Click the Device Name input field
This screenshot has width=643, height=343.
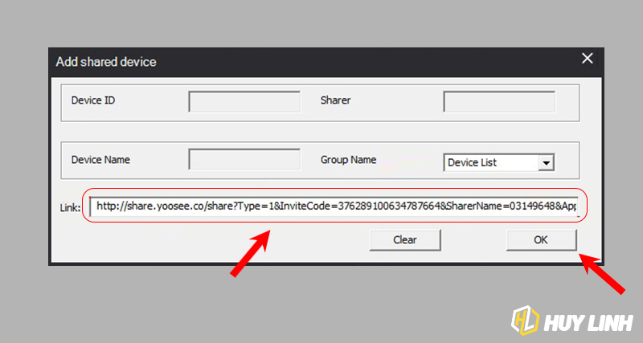tap(244, 159)
